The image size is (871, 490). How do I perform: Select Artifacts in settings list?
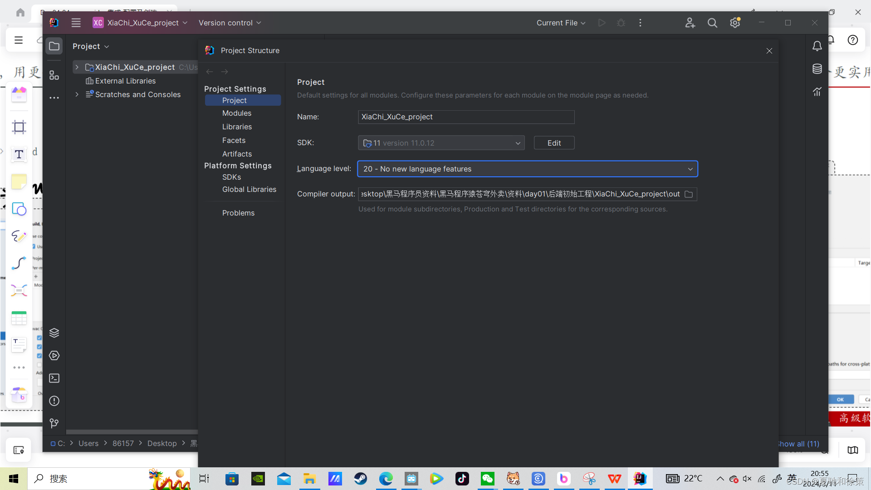237,154
